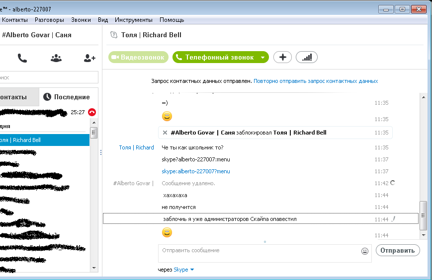This screenshot has height=280, width=432.
Task: Click the sending spinner icon beside 11:42
Action: [x=393, y=183]
